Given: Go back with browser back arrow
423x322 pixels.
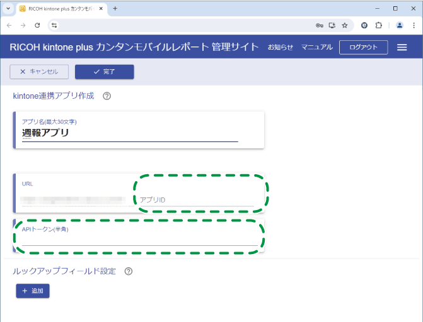Looking at the screenshot, I should coord(9,25).
